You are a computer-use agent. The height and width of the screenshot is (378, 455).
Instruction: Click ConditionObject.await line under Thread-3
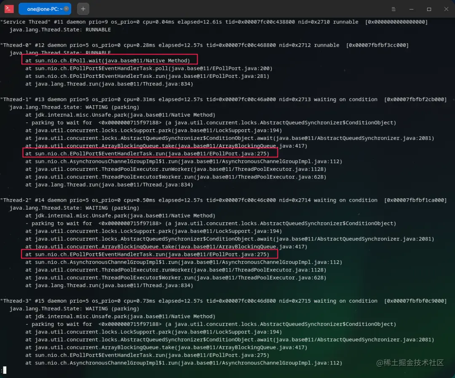click(x=230, y=340)
